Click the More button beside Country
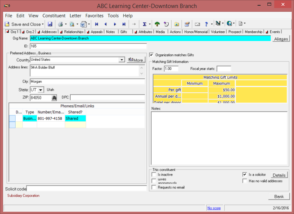The width and height of the screenshot is (294, 214). 136,60
